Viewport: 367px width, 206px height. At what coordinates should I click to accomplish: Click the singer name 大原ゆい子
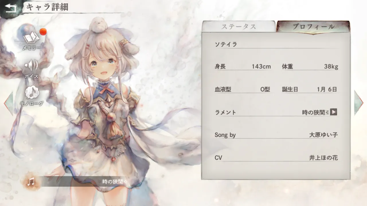pyautogui.click(x=323, y=135)
